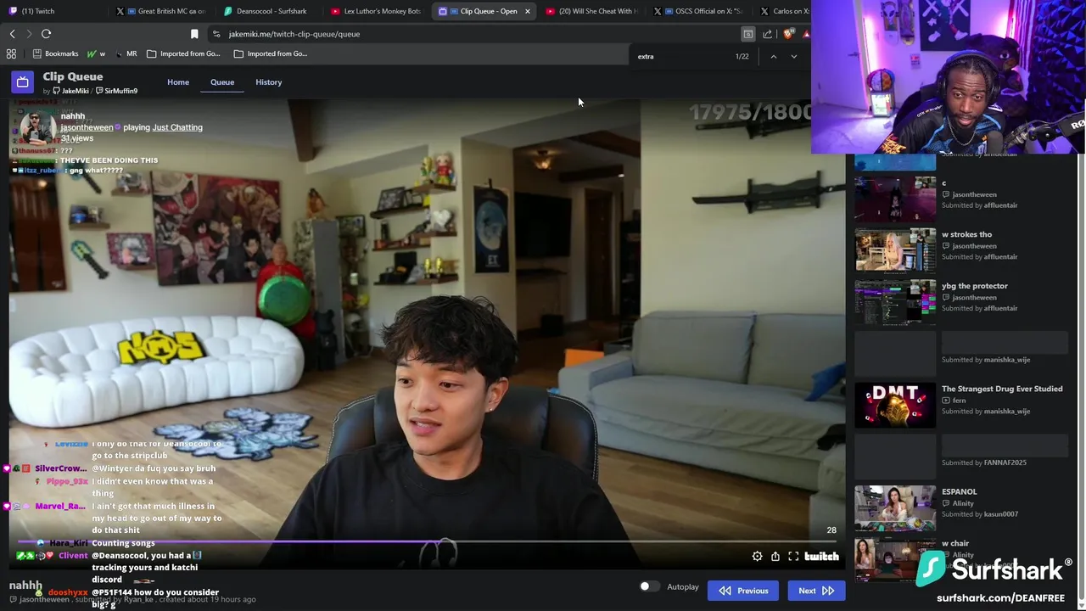
Task: Open the browser forward arrow
Action: (28, 34)
